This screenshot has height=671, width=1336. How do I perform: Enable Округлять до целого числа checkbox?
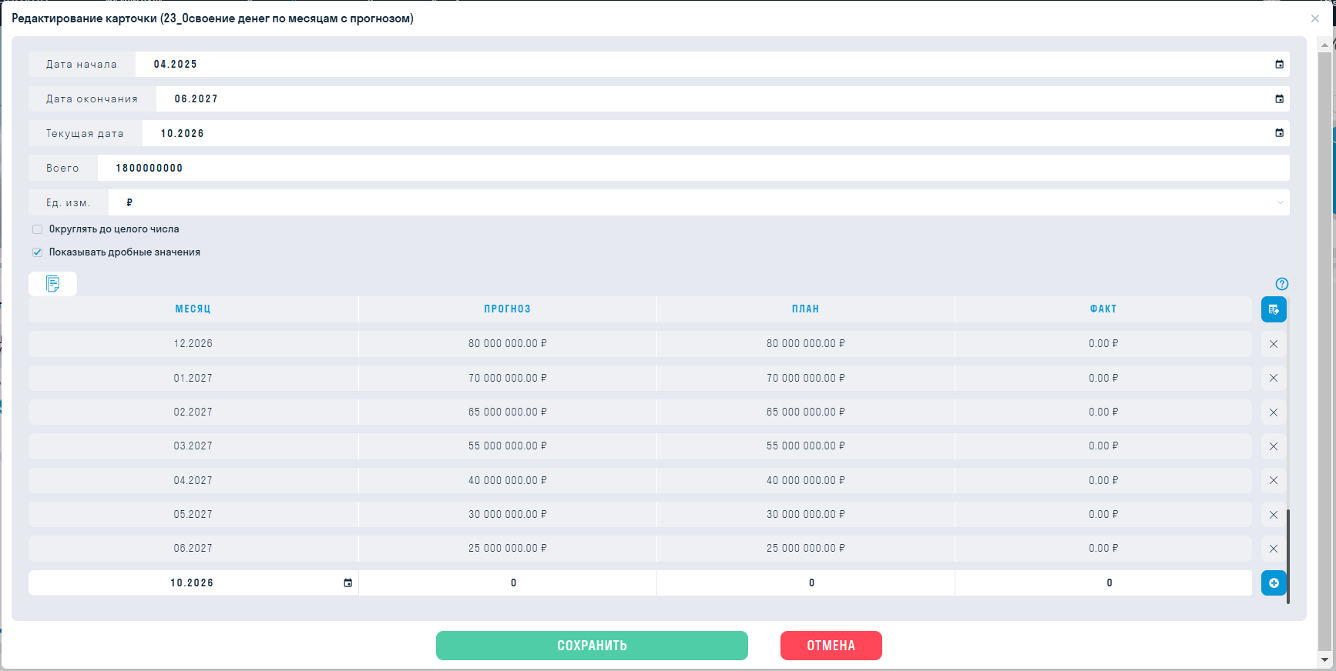(x=37, y=229)
